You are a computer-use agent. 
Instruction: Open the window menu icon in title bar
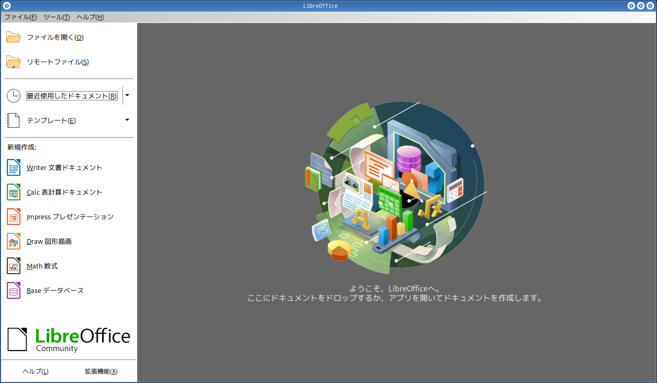[x=6, y=6]
